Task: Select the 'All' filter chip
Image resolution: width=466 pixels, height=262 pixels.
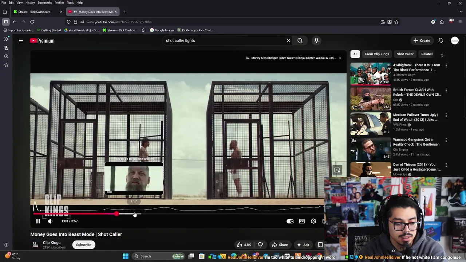Action: (x=355, y=54)
